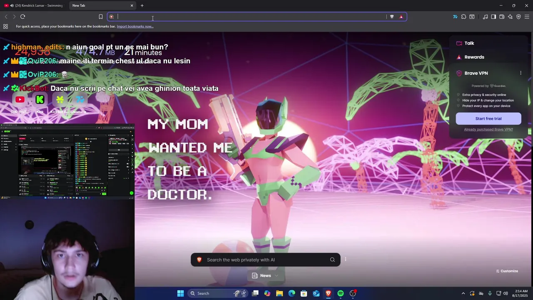Open the Extensions puzzle-piece menu

pos(463,17)
